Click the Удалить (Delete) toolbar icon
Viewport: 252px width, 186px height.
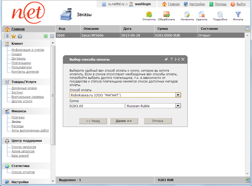pyautogui.click(x=201, y=14)
